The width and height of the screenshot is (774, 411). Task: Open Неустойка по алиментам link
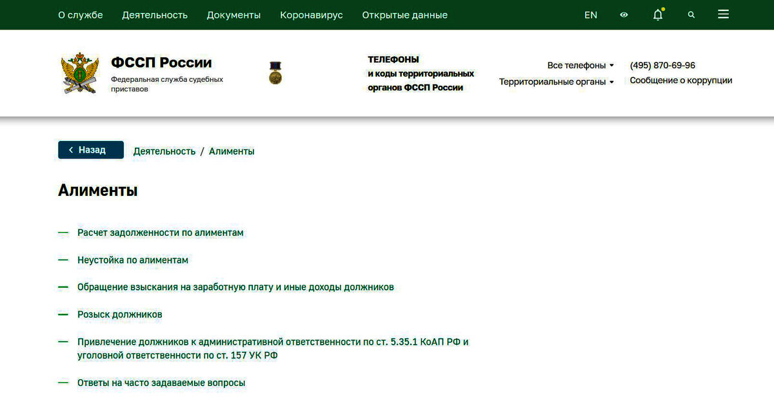[x=133, y=260]
